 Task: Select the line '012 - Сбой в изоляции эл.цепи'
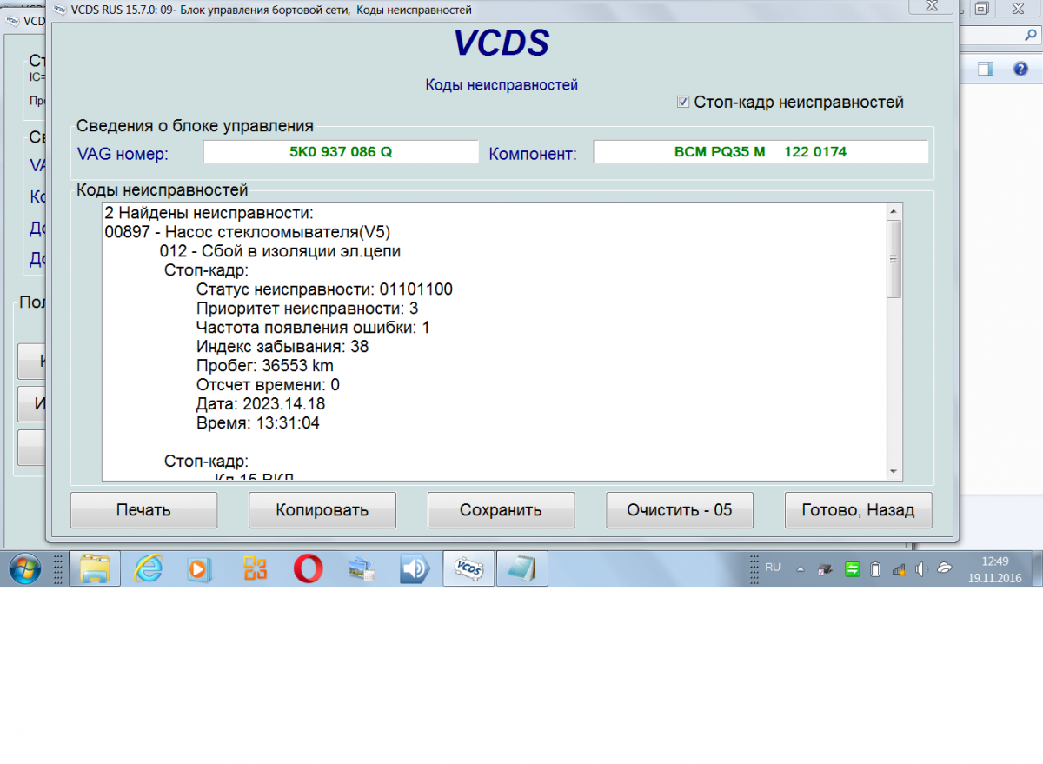(280, 251)
